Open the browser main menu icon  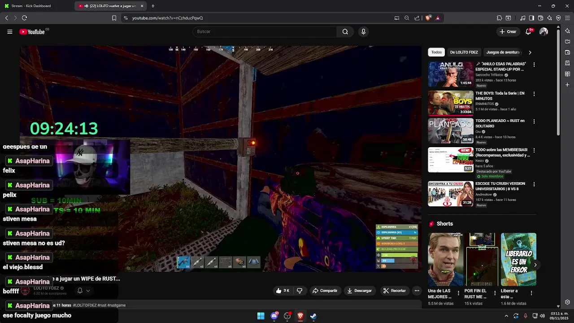(567, 18)
